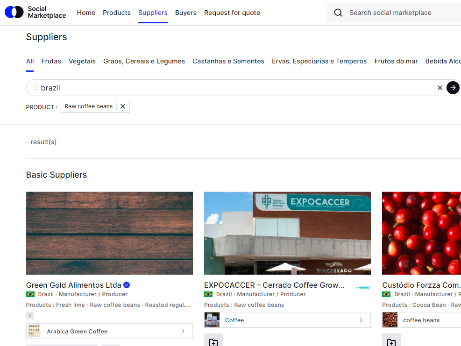Click the Social Marketplace logo
This screenshot has width=461, height=346.
35,13
